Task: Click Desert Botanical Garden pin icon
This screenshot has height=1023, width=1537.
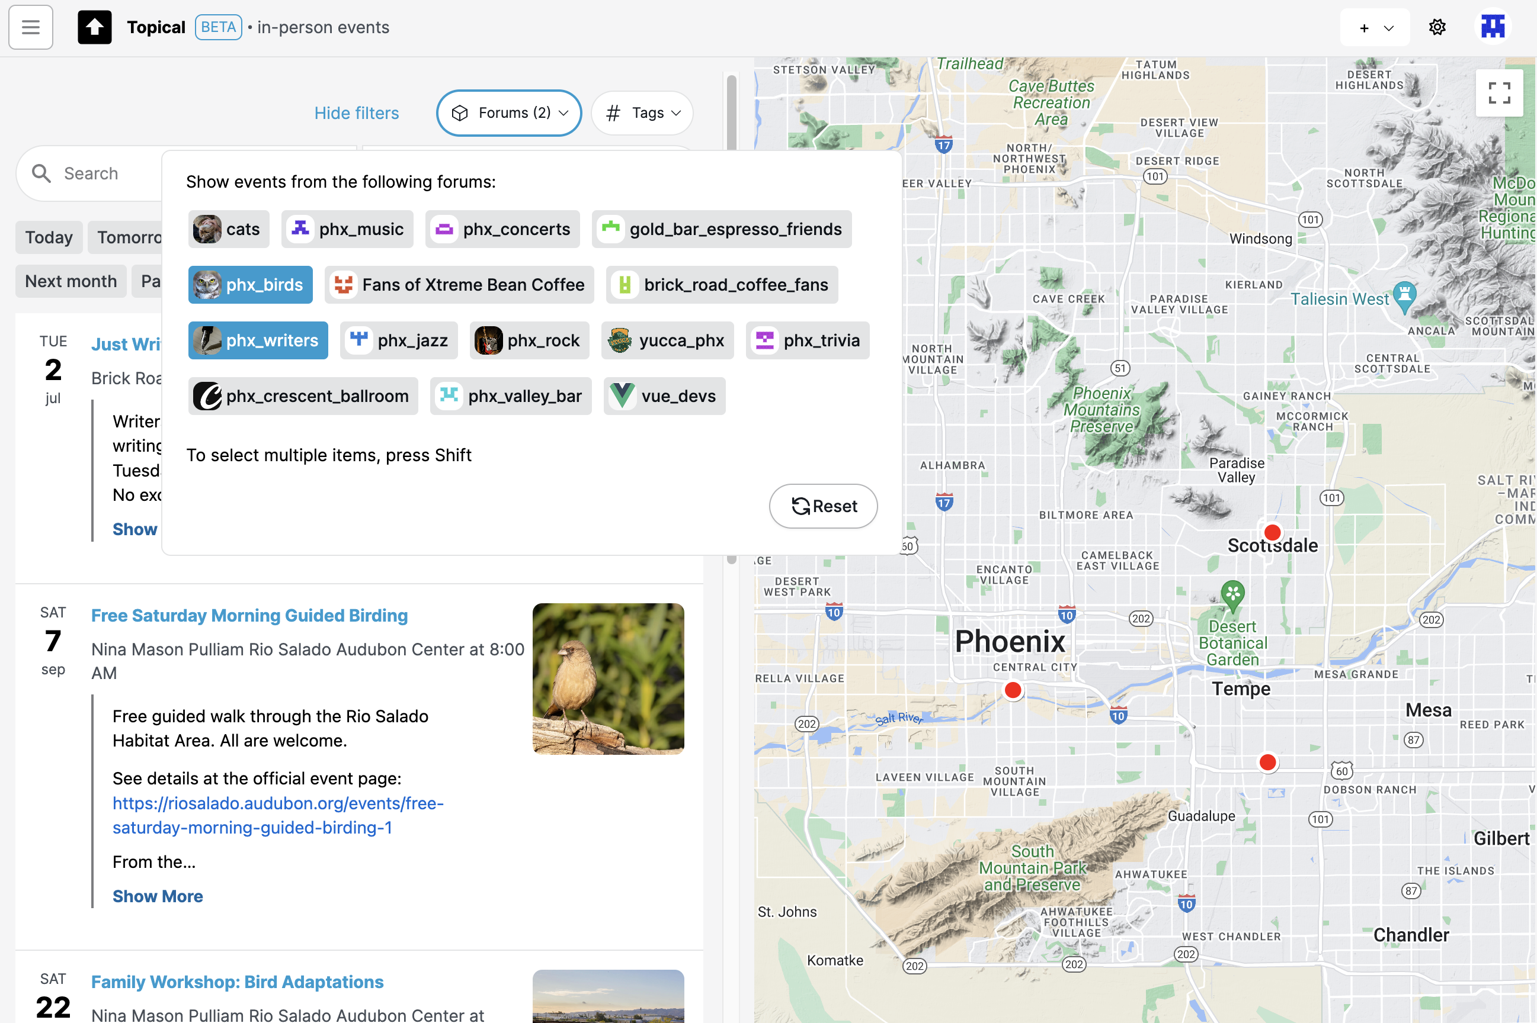Action: (x=1232, y=596)
